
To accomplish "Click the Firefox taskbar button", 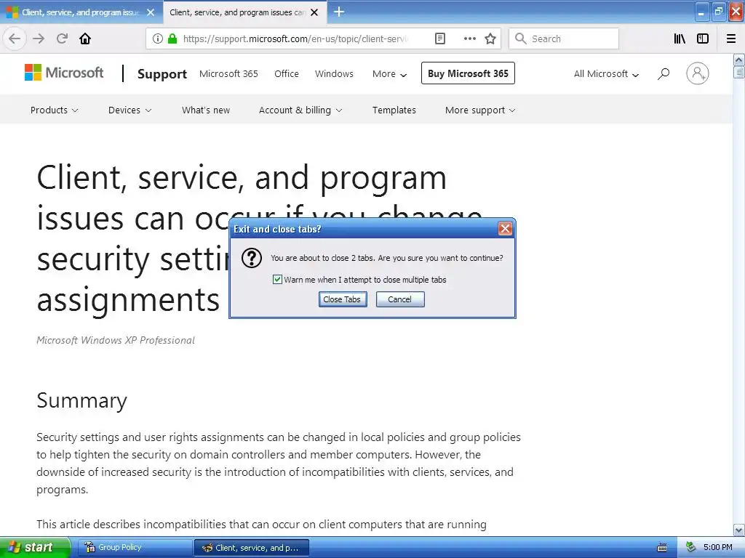I will (x=252, y=548).
